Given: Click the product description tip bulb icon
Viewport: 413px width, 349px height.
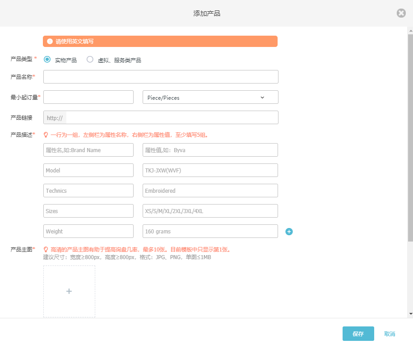Looking at the screenshot, I should (x=46, y=135).
